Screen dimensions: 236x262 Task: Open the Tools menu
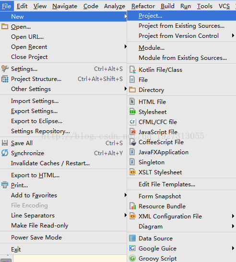tap(204, 6)
